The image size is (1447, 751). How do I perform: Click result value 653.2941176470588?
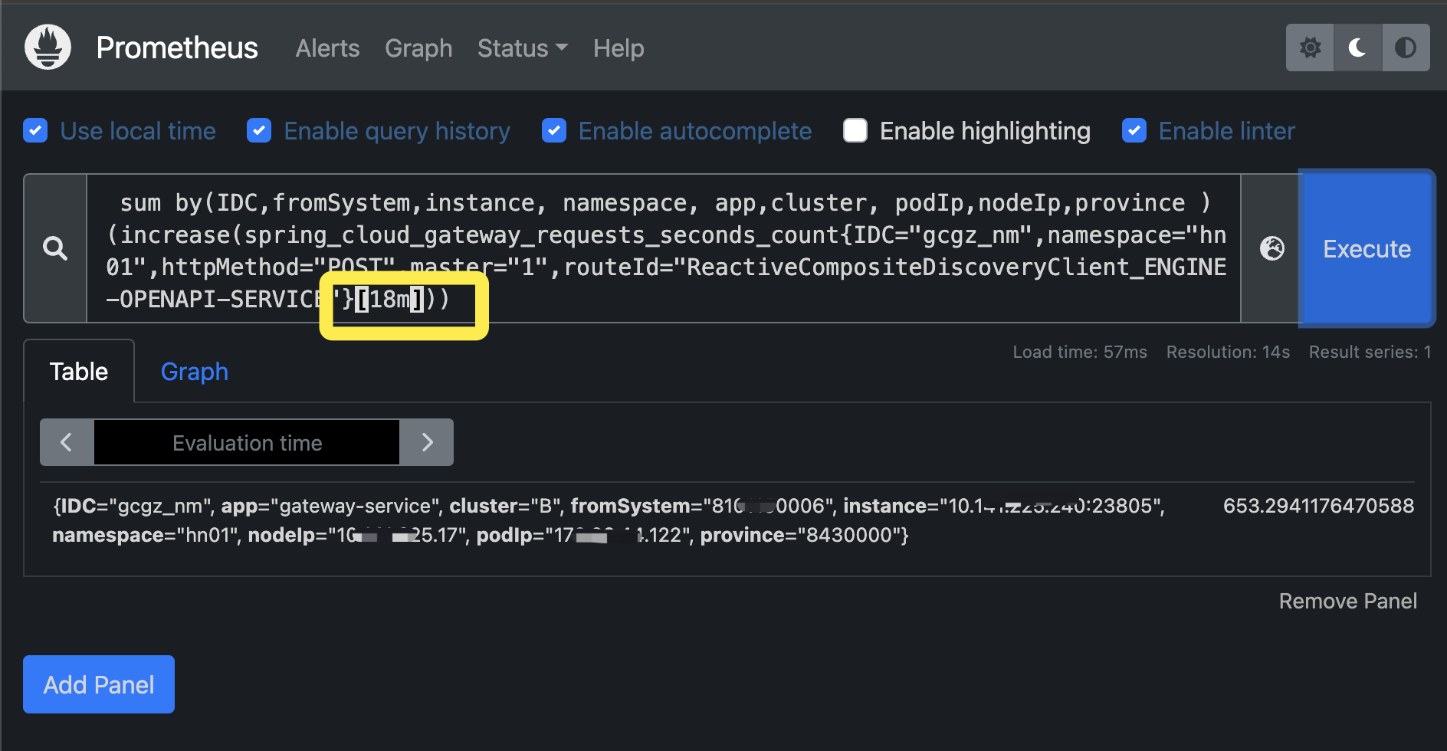pyautogui.click(x=1318, y=506)
